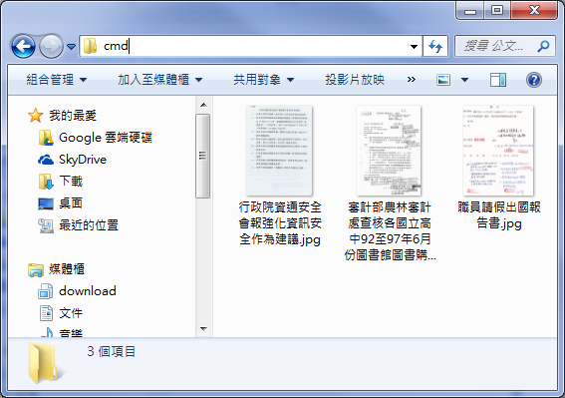Click the search box field
The image size is (565, 398).
pos(505,46)
